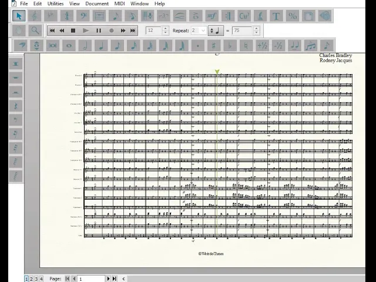Open the MIDI menu
The height and width of the screenshot is (282, 376).
119,4
